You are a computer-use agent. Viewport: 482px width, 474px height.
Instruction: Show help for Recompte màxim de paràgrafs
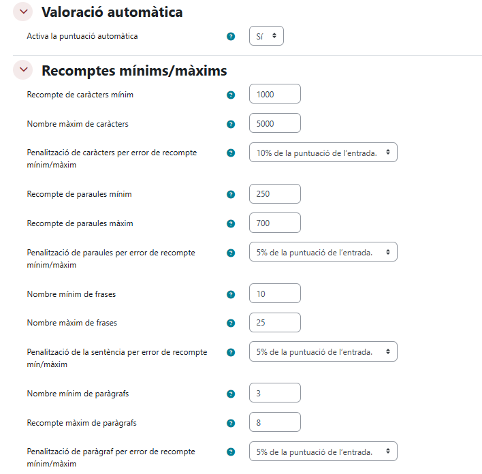point(231,423)
